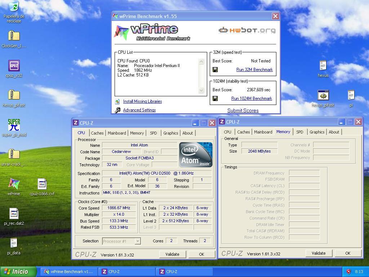This screenshot has height=277, width=369.
Task: Select the super_pi_mod desktop icon
Action: [14, 124]
